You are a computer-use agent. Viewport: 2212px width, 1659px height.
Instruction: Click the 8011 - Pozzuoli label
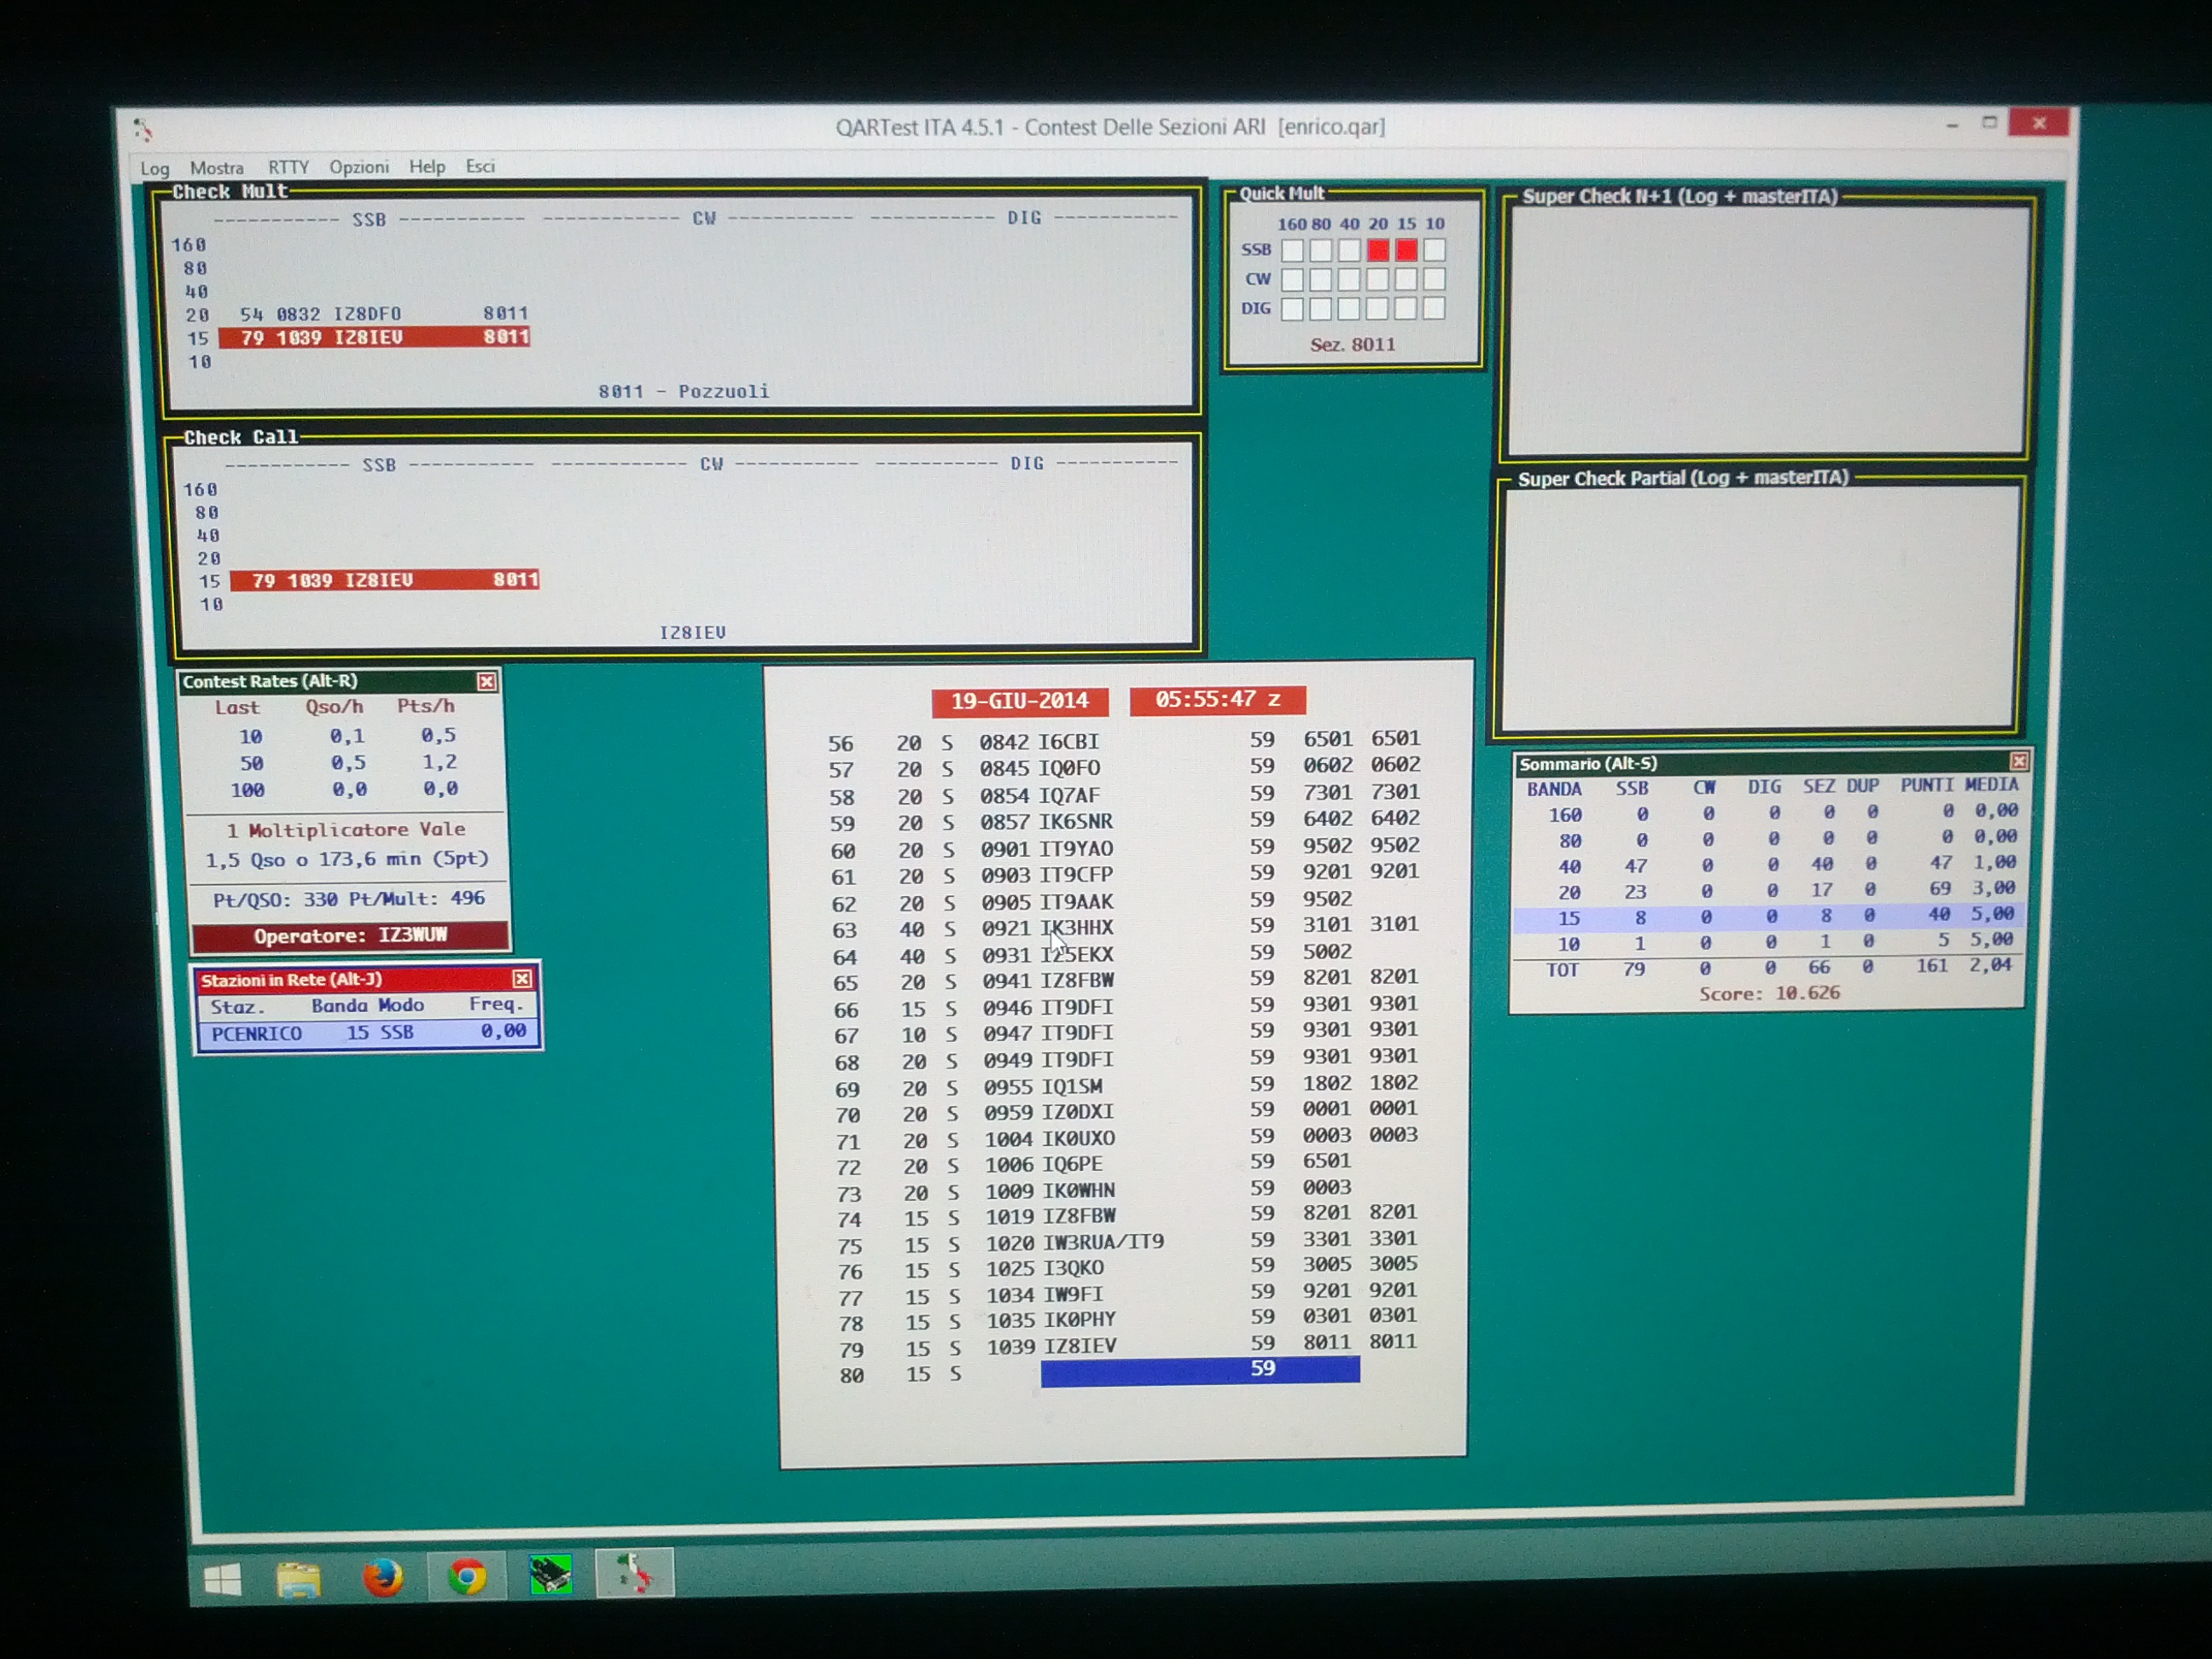click(684, 391)
